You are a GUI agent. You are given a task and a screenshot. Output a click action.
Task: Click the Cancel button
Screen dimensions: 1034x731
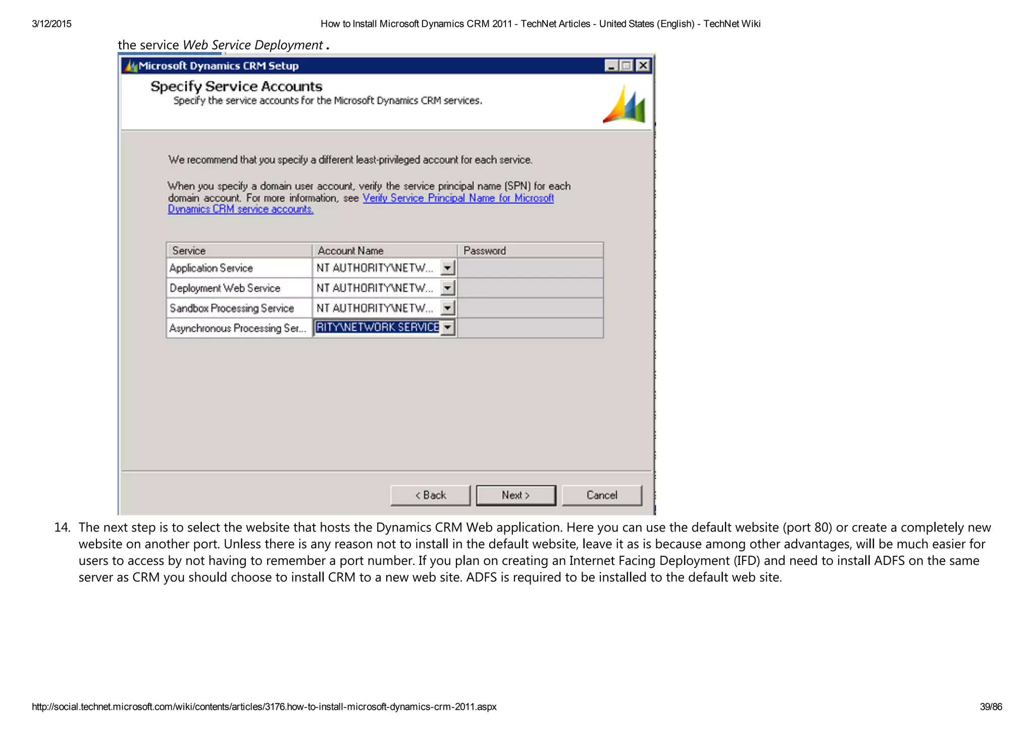602,495
